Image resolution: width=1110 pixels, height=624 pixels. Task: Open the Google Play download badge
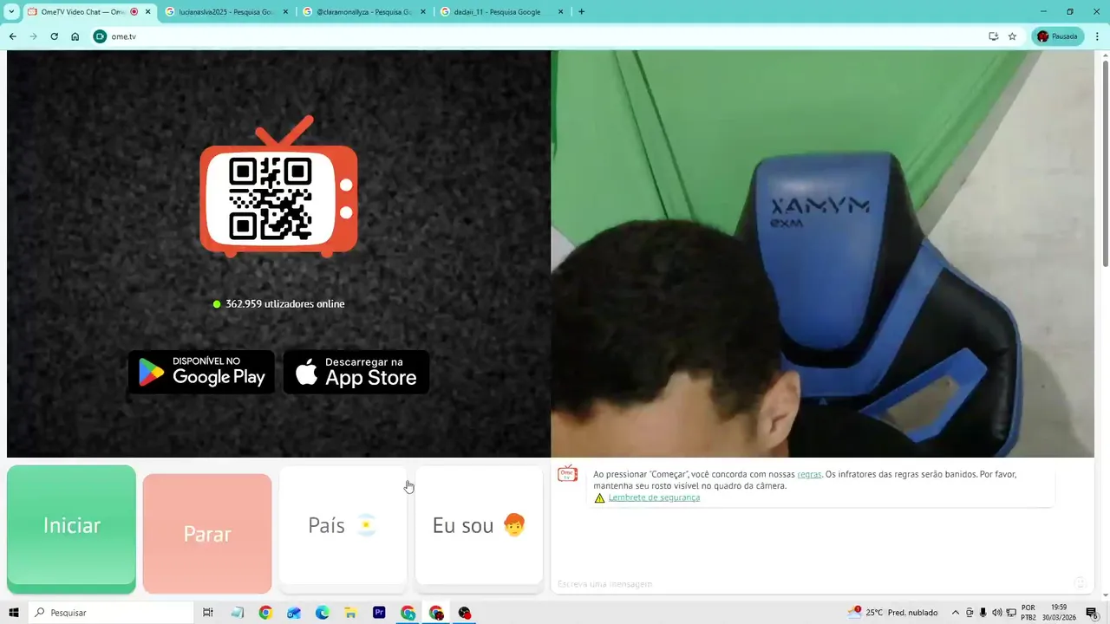click(x=201, y=372)
